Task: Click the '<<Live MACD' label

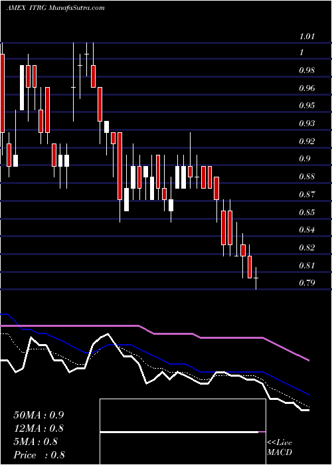Action: [x=280, y=448]
